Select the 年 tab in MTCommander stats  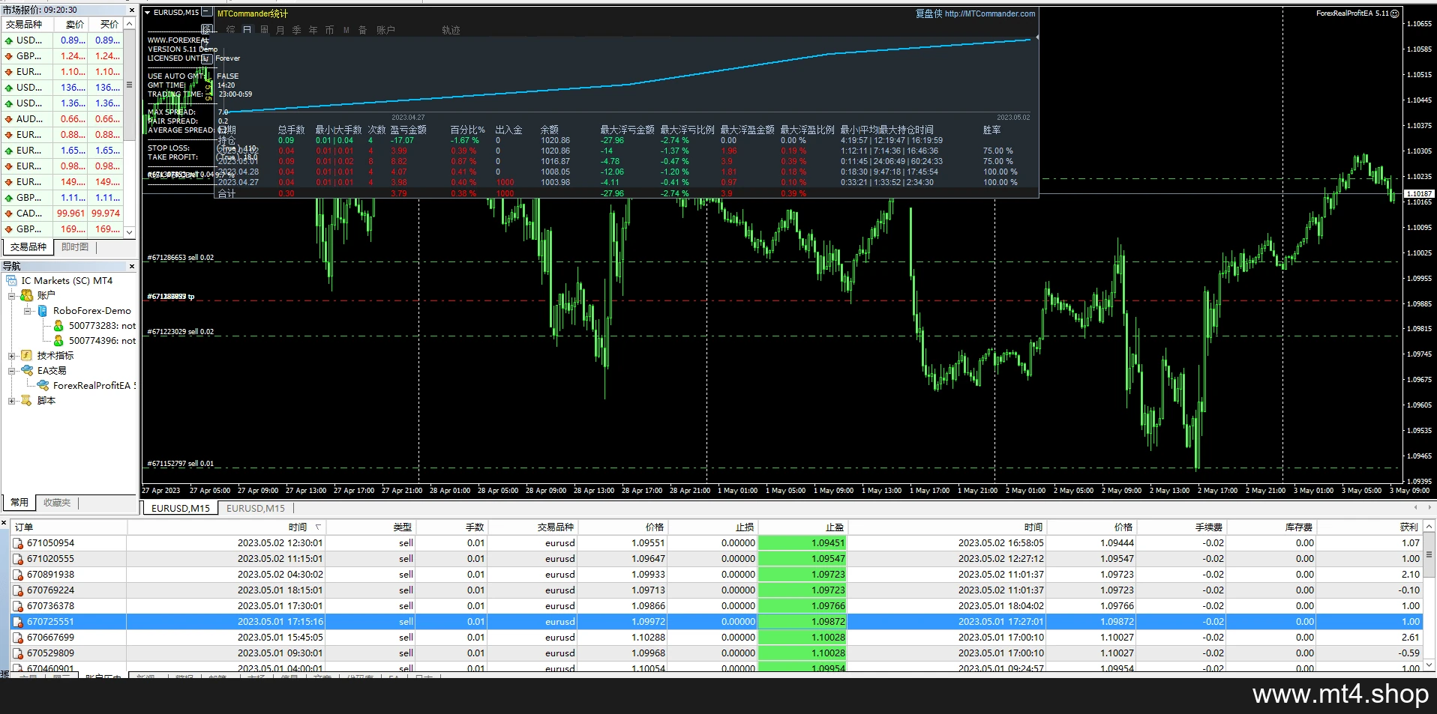[x=313, y=30]
